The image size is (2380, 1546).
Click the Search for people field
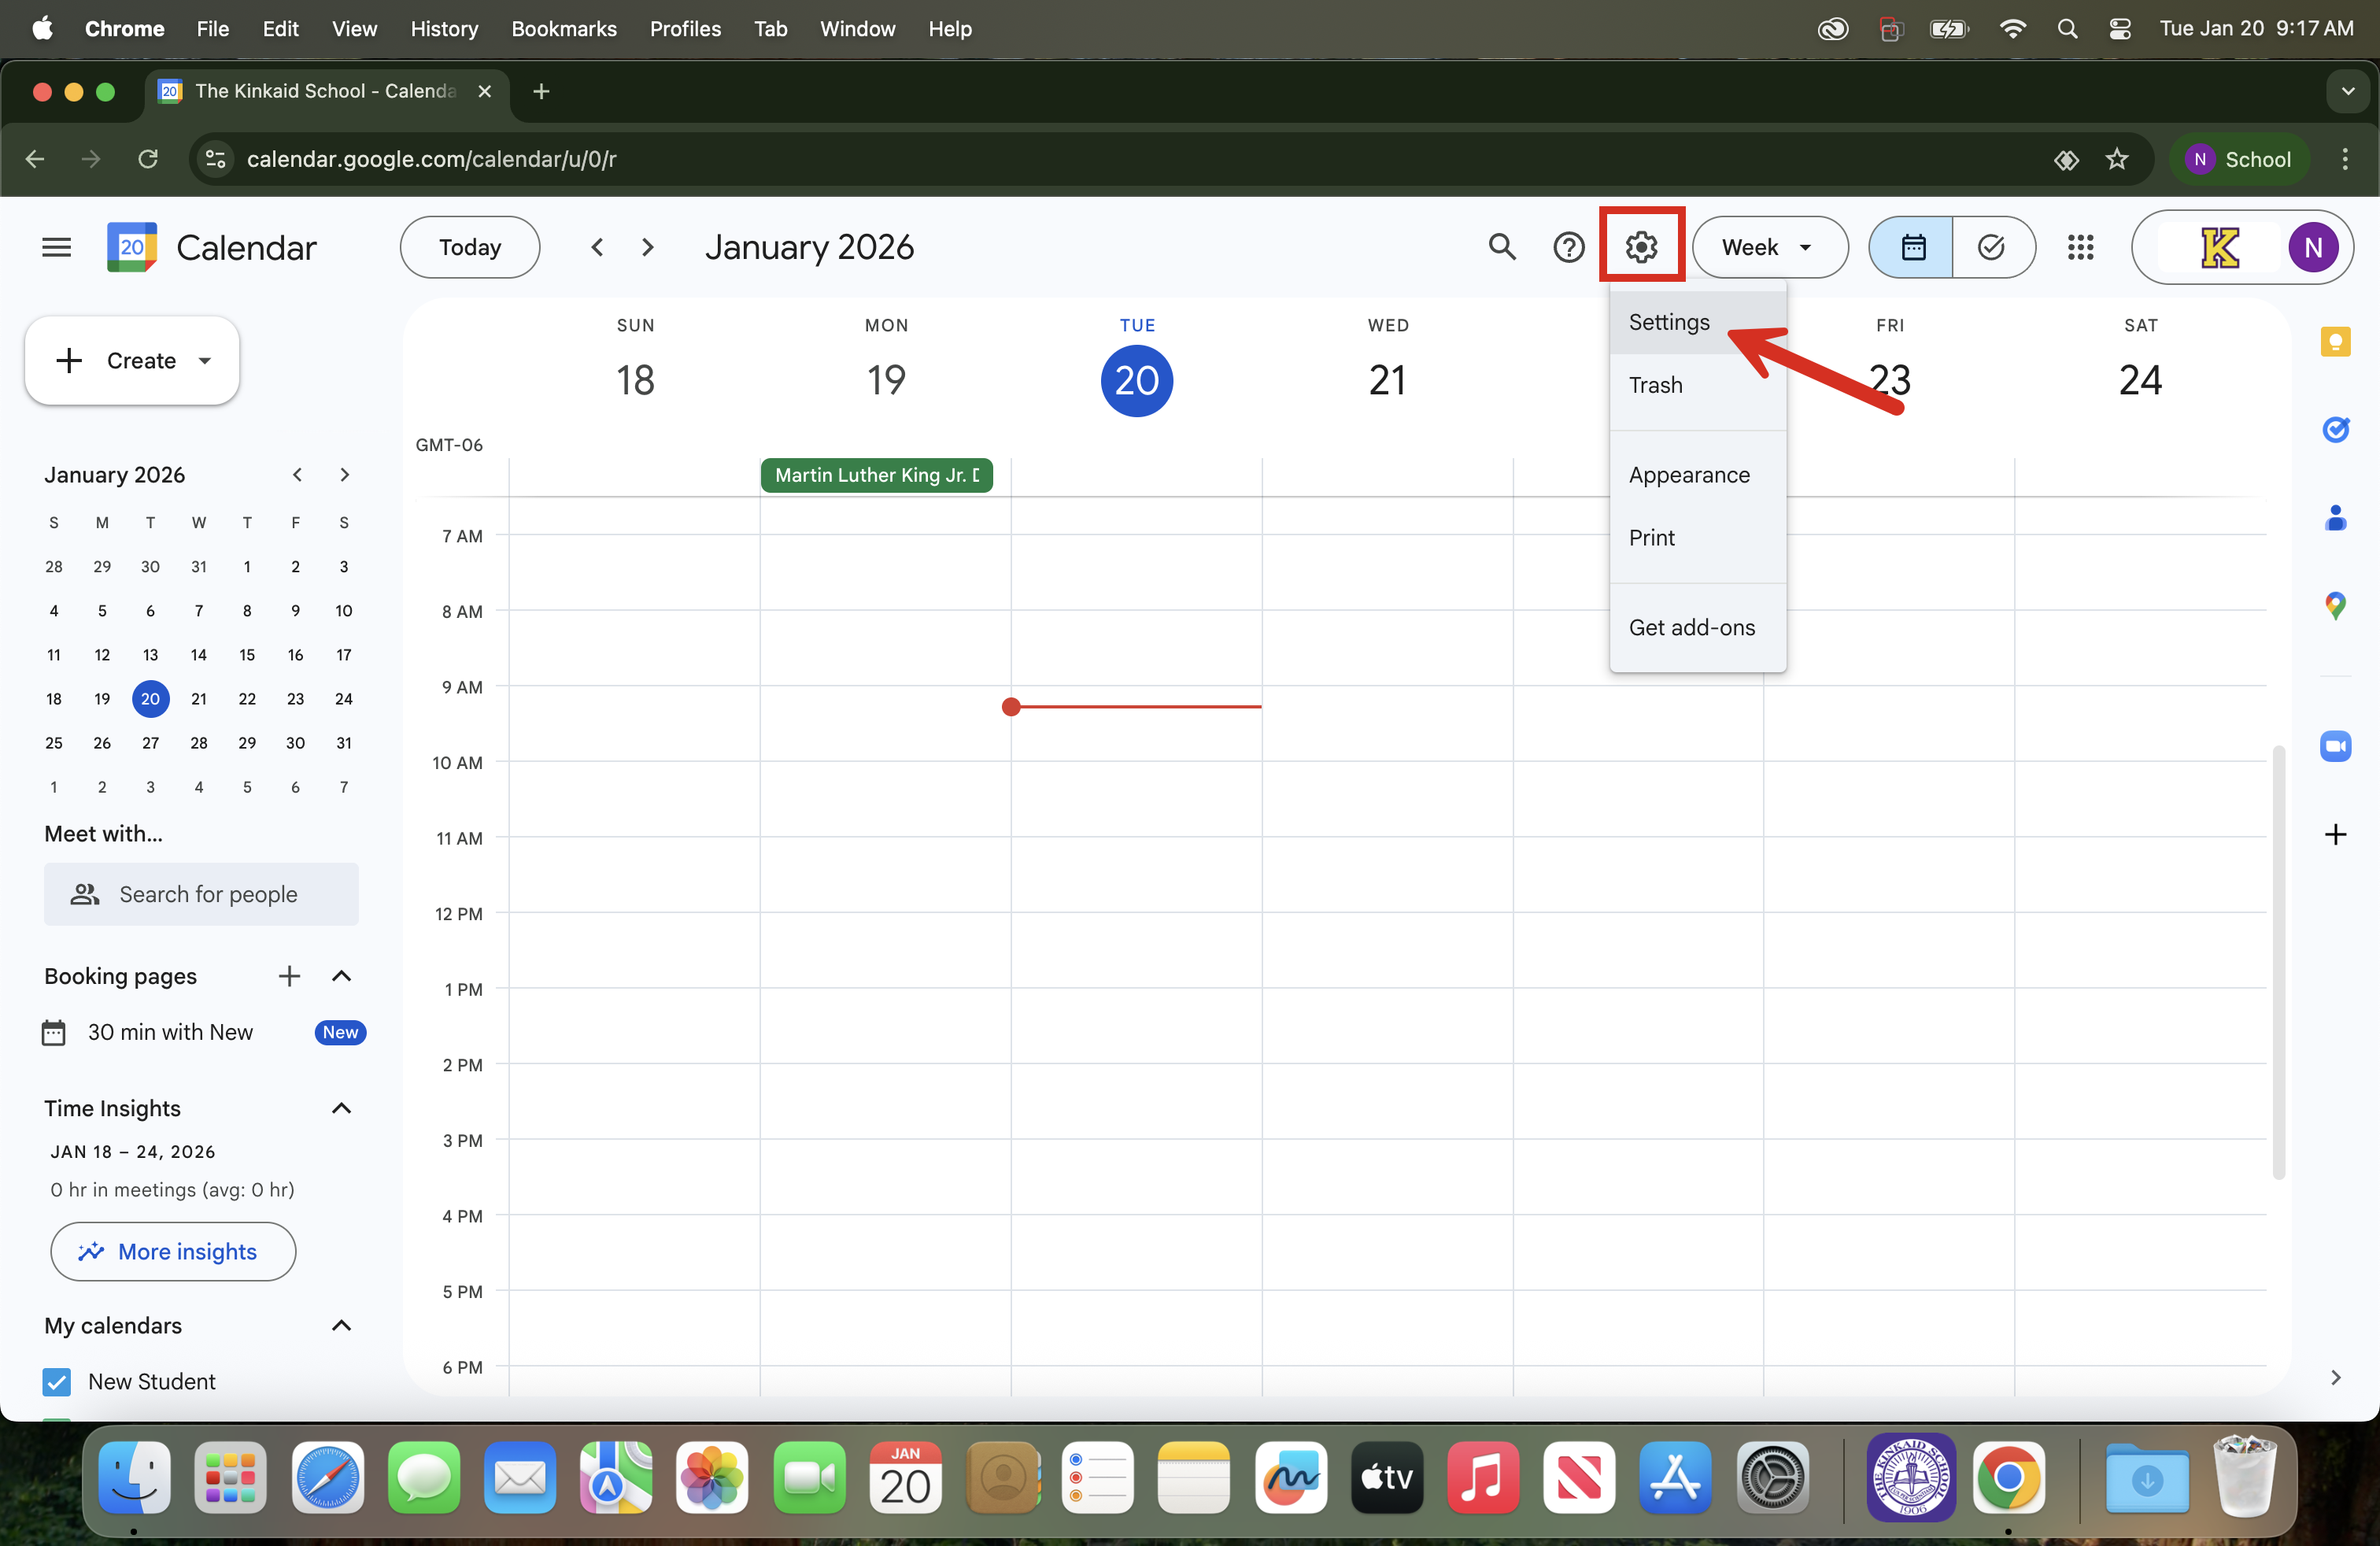(207, 894)
